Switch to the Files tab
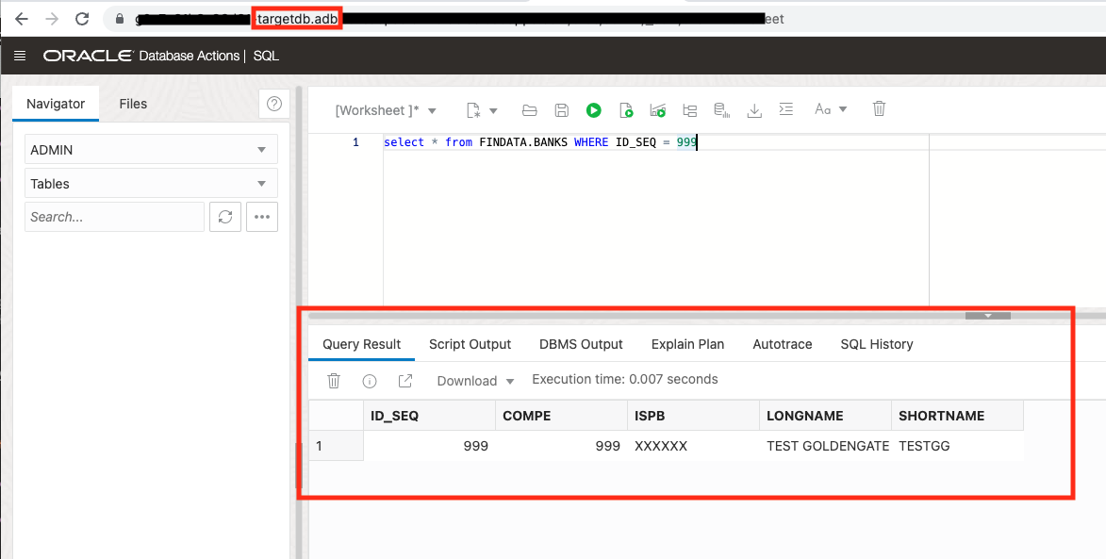Image resolution: width=1106 pixels, height=559 pixels. click(133, 104)
